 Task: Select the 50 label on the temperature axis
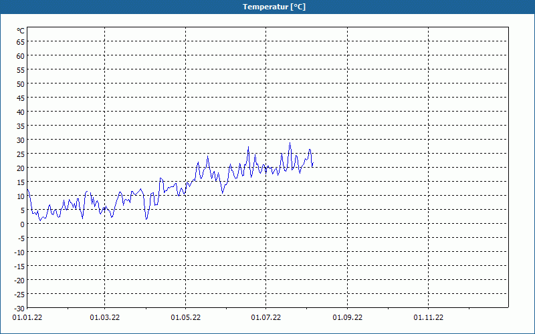(21, 83)
